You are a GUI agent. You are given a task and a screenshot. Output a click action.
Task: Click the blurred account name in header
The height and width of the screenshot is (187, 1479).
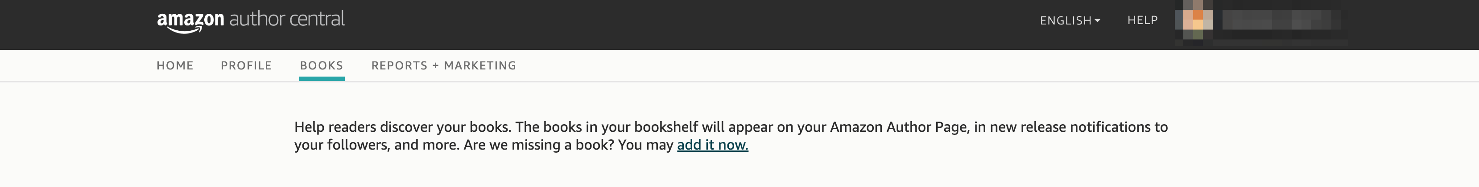point(1281,20)
